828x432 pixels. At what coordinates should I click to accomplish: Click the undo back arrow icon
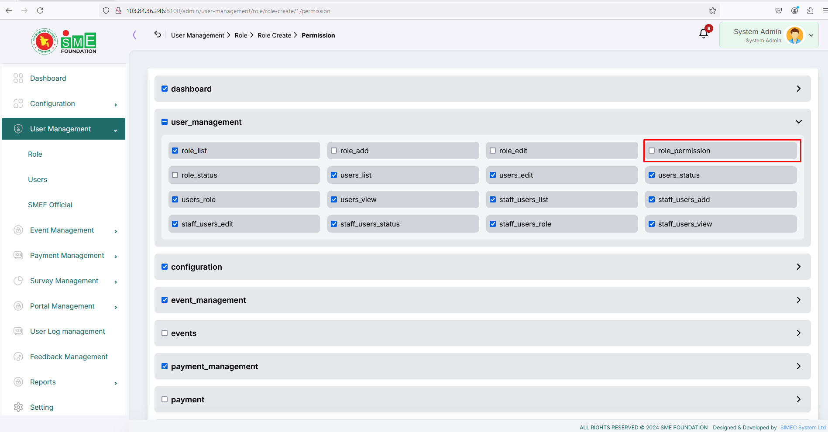coord(158,34)
